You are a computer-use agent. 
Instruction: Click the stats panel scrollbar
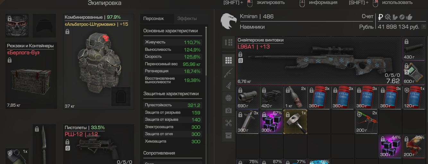[x=206, y=51]
